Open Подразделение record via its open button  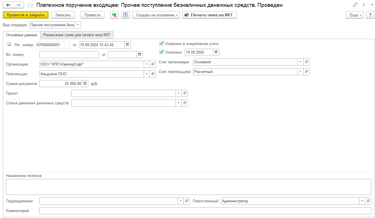[x=187, y=201]
